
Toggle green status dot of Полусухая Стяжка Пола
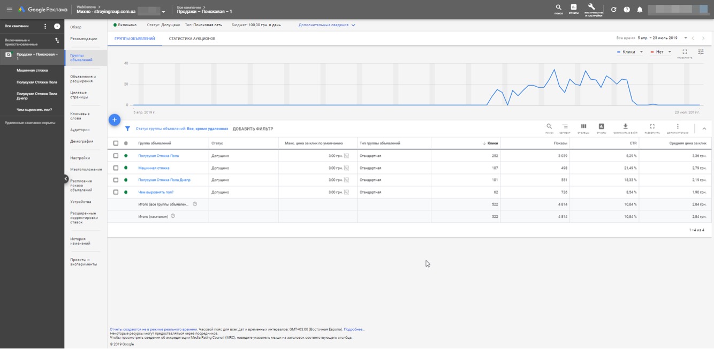[126, 156]
